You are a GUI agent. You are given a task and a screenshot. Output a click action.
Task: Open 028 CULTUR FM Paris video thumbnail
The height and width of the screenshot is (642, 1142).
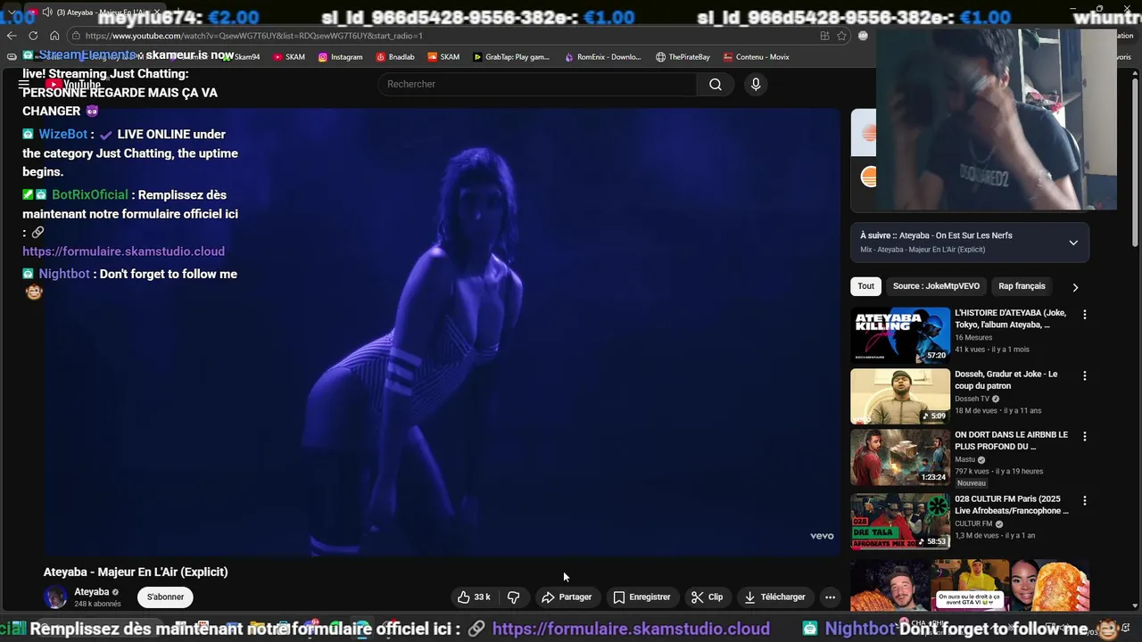[x=900, y=521]
